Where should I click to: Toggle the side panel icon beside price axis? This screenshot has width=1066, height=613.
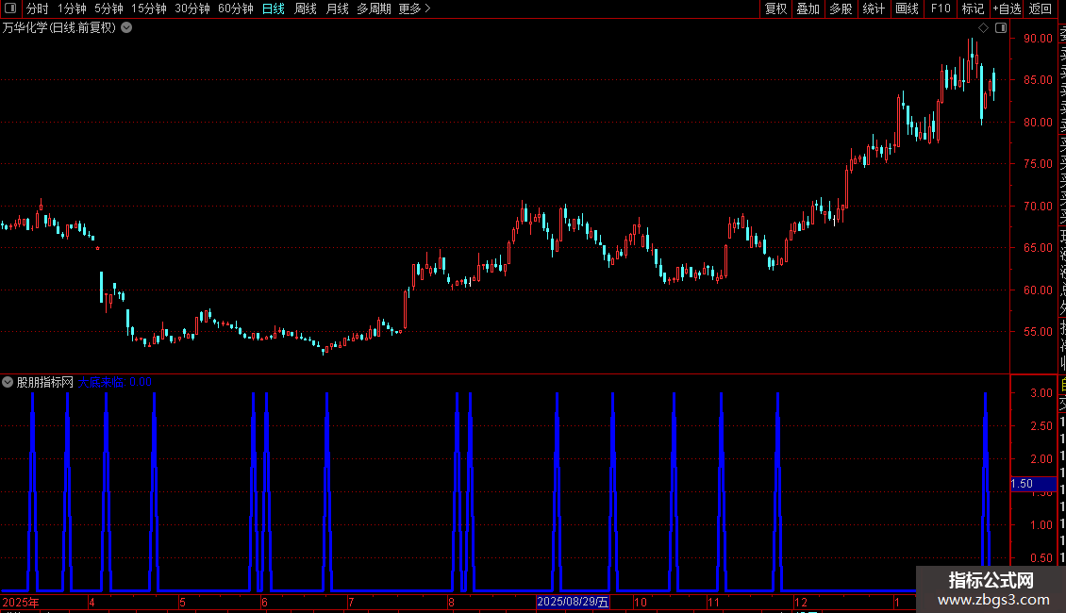pyautogui.click(x=1001, y=28)
